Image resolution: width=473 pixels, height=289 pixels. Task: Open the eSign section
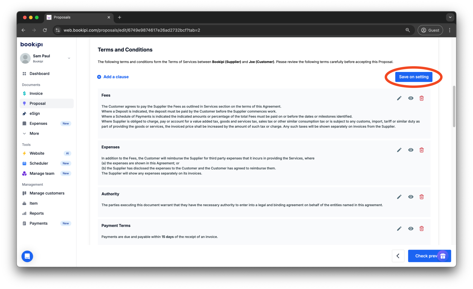pyautogui.click(x=35, y=113)
